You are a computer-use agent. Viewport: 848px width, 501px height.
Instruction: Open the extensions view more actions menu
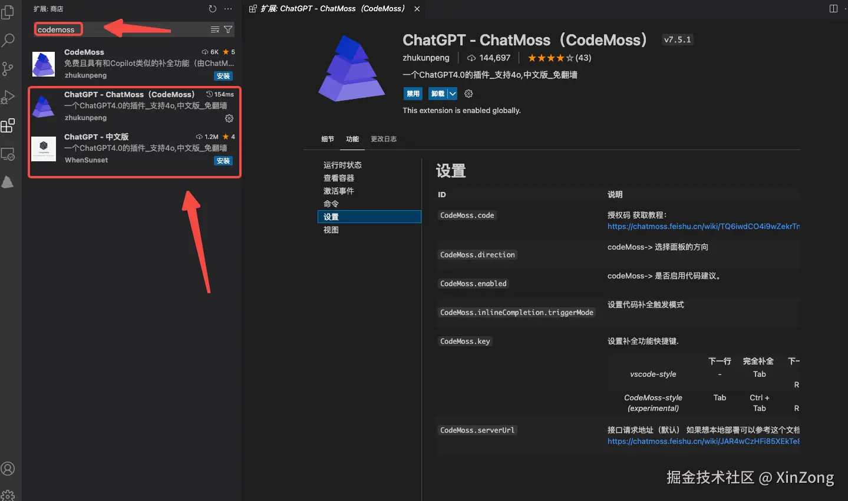tap(228, 9)
